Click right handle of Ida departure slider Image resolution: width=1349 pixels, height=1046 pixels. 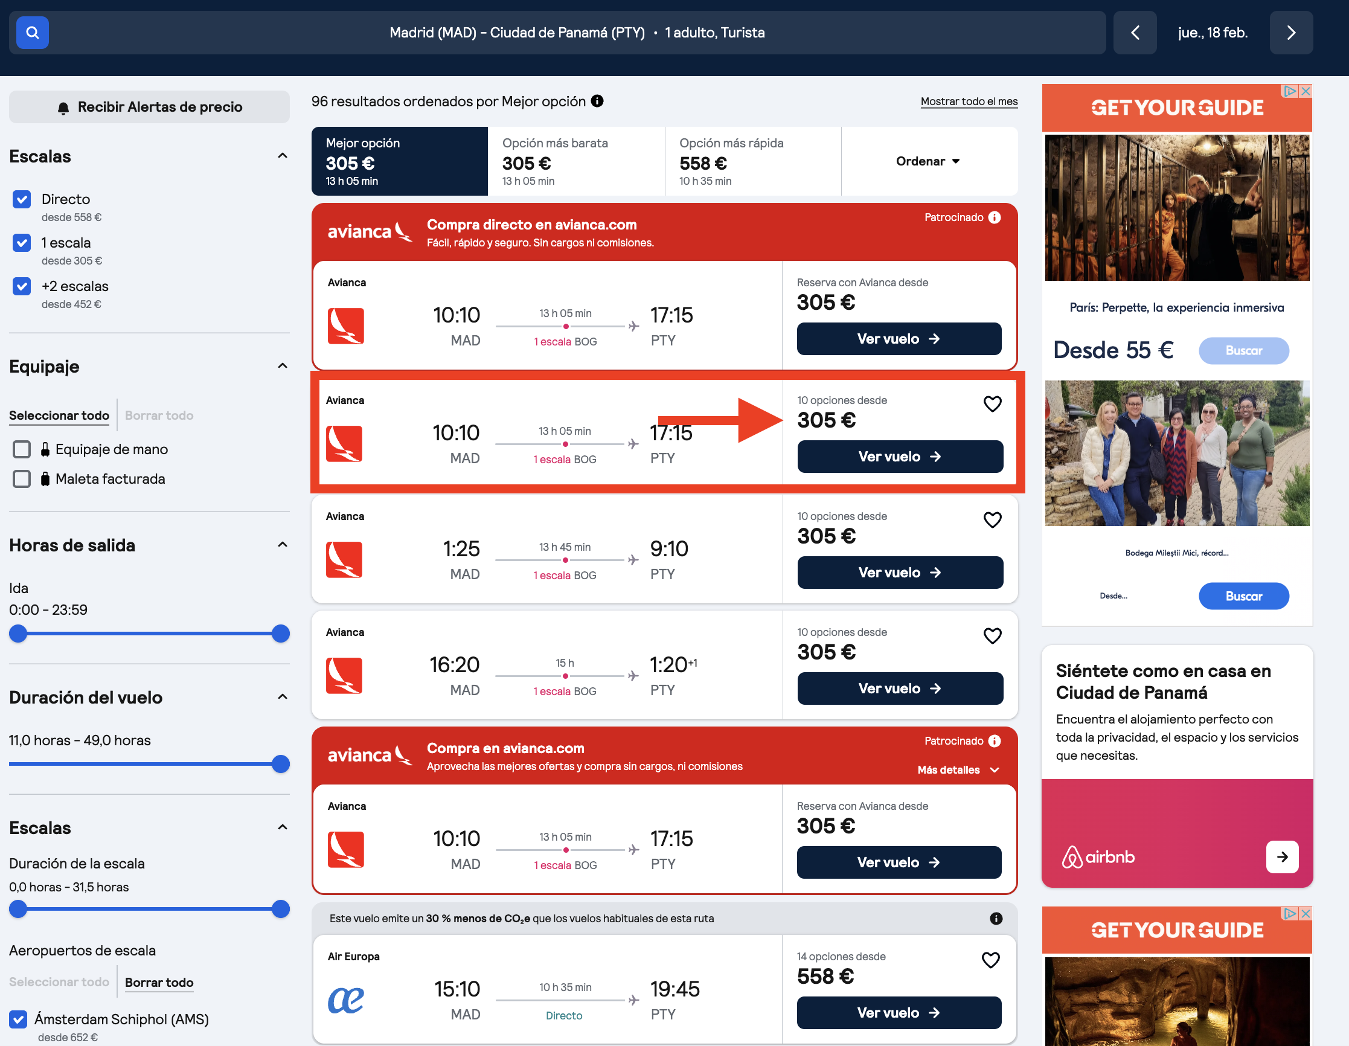pyautogui.click(x=281, y=634)
